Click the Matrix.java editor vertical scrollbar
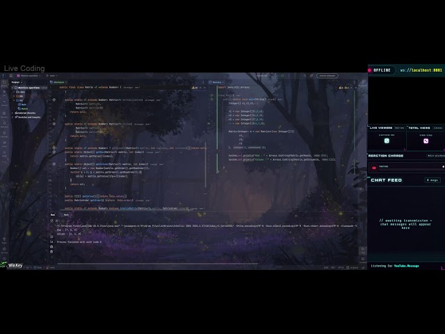This screenshot has height=334, width=445. click(205, 165)
